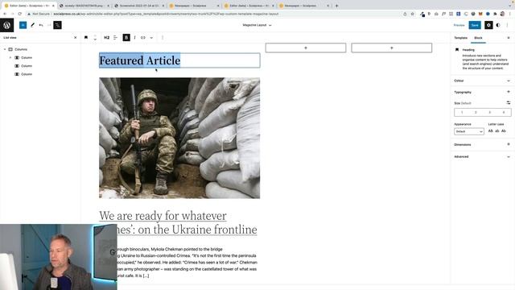515x290 pixels.
Task: Close the List view panel
Action: 75,38
